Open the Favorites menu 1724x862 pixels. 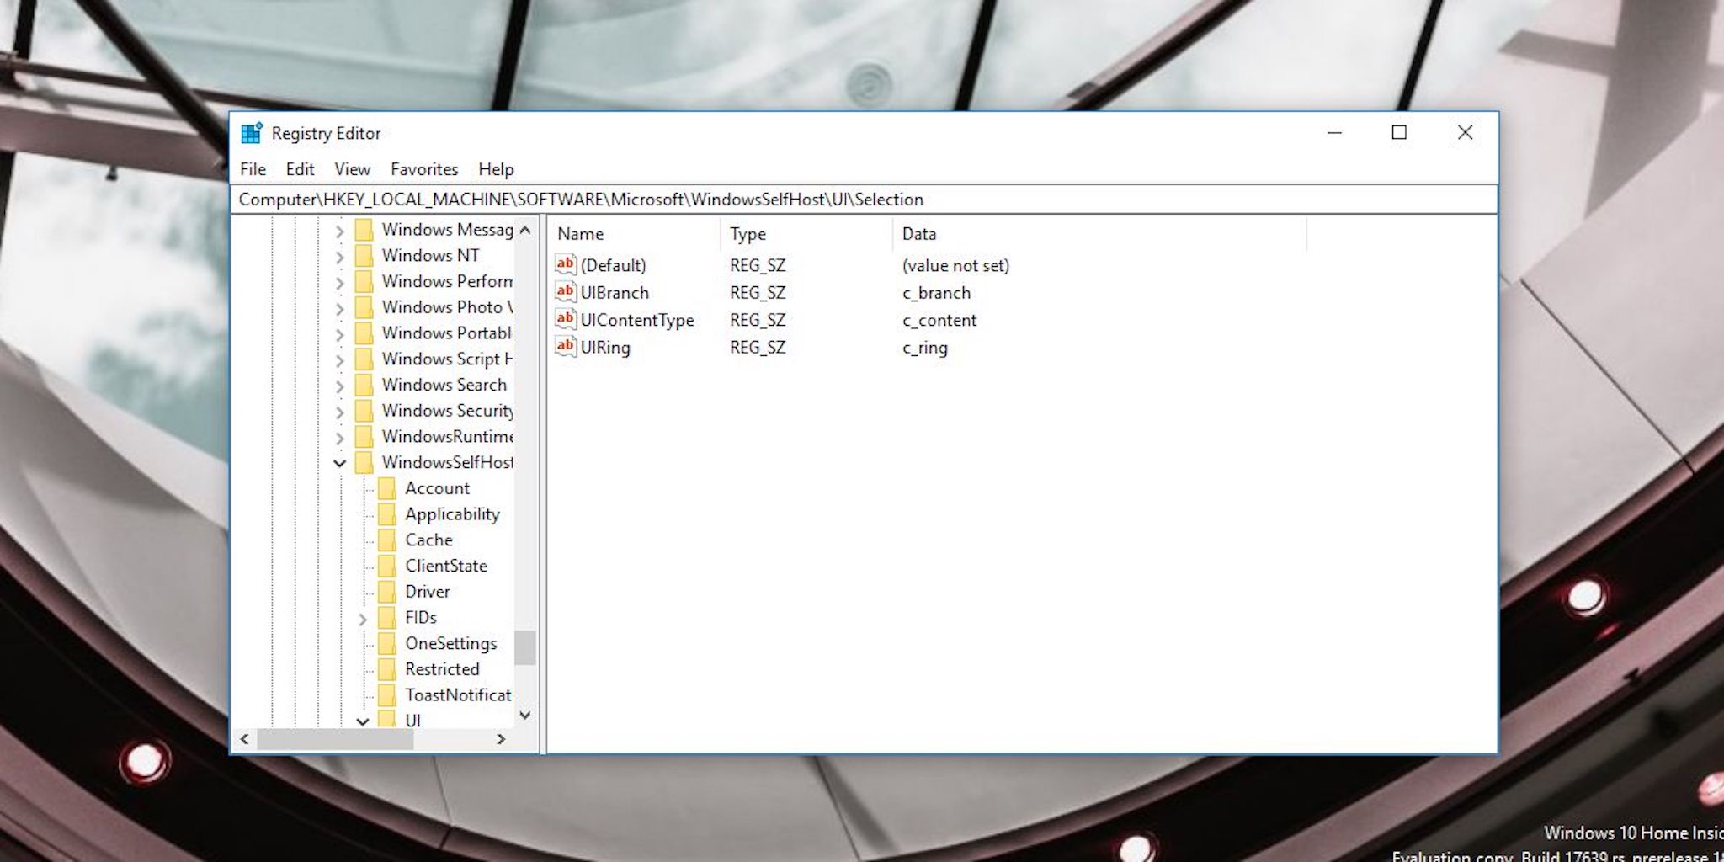pos(424,169)
